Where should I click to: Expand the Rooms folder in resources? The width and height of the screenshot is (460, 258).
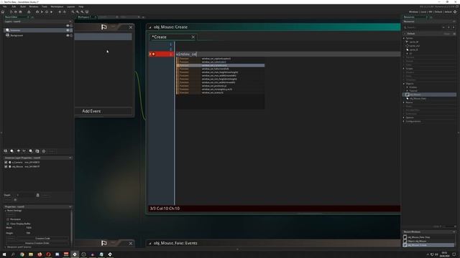click(404, 102)
